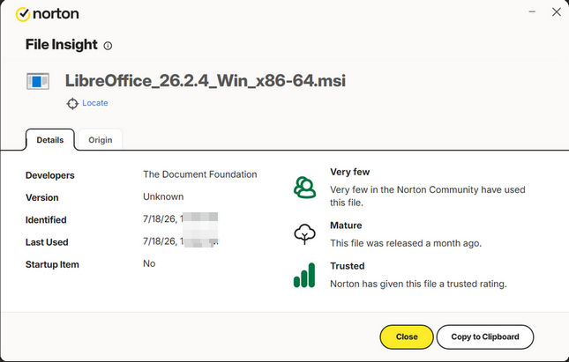The image size is (569, 362).
Task: Click the Locate crosshair icon
Action: pos(72,103)
